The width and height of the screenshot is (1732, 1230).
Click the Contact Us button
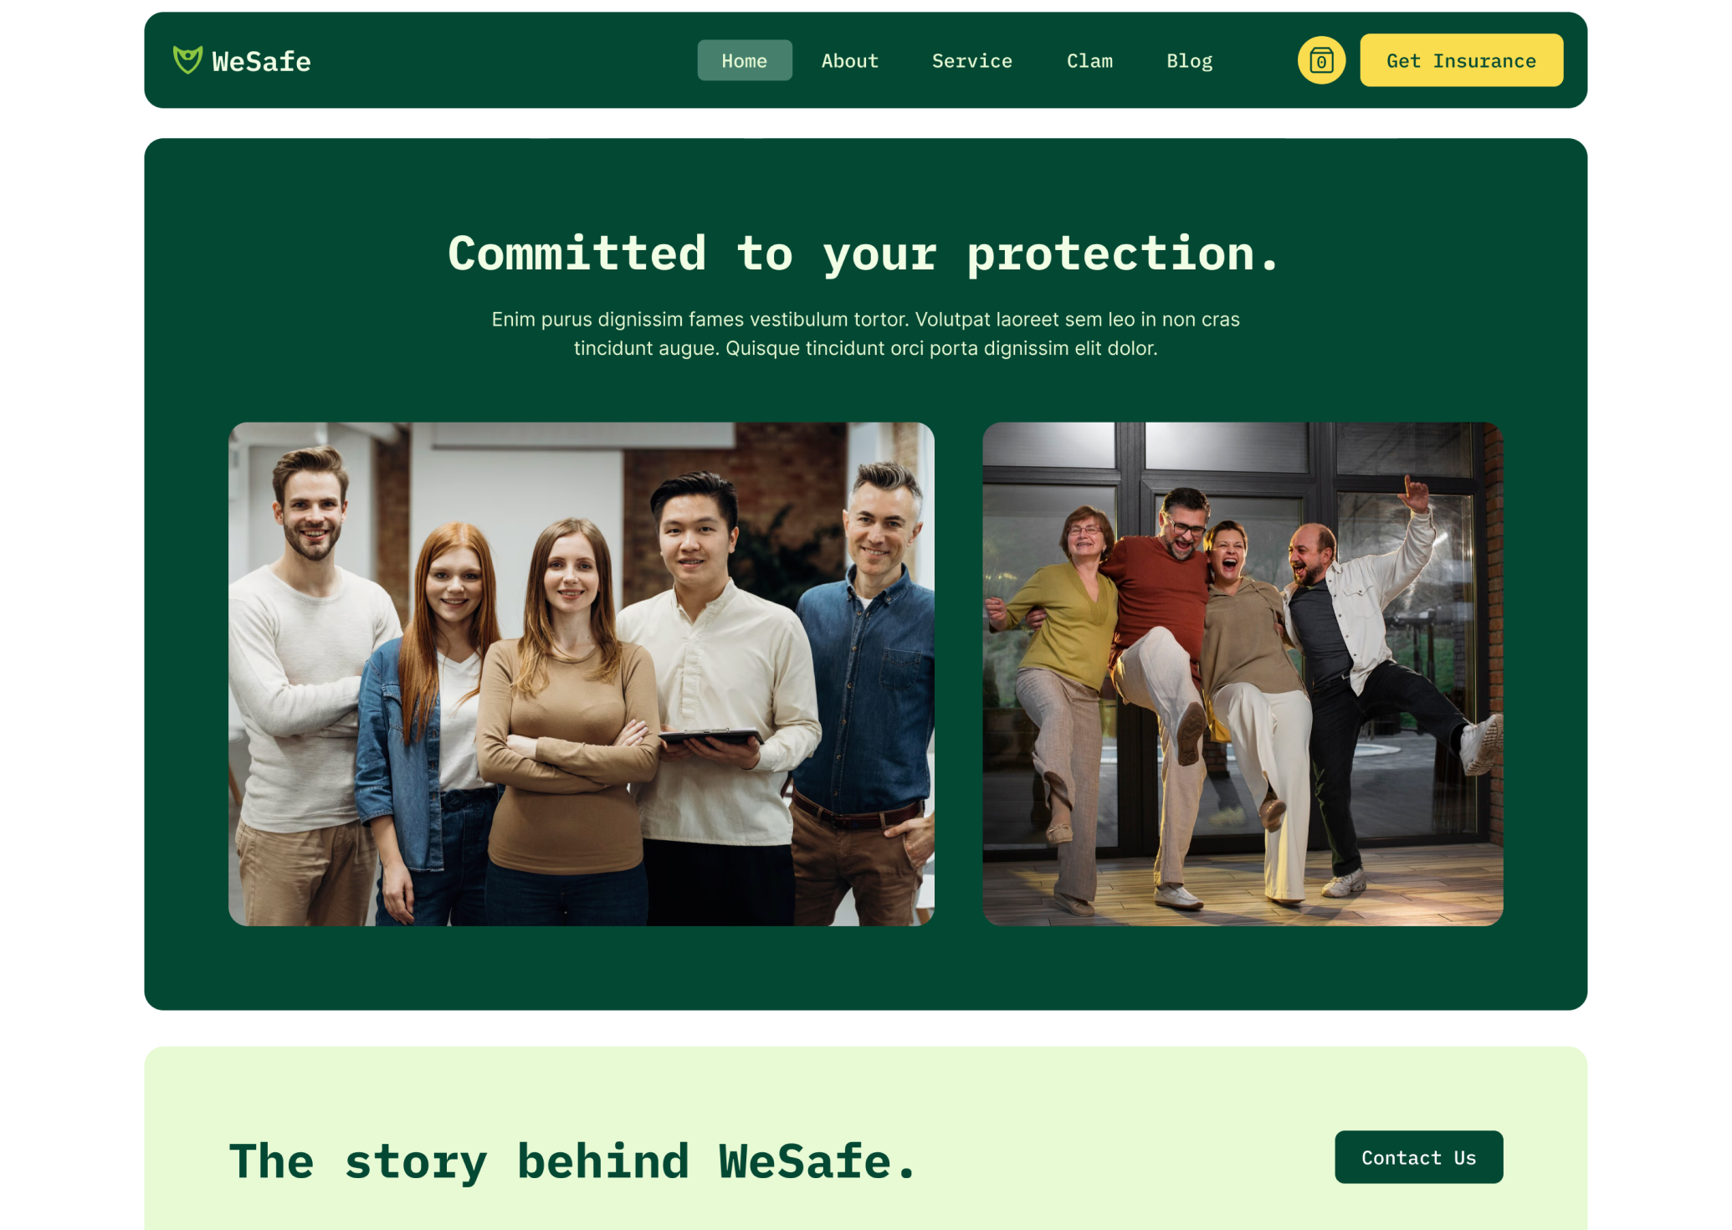(1418, 1157)
